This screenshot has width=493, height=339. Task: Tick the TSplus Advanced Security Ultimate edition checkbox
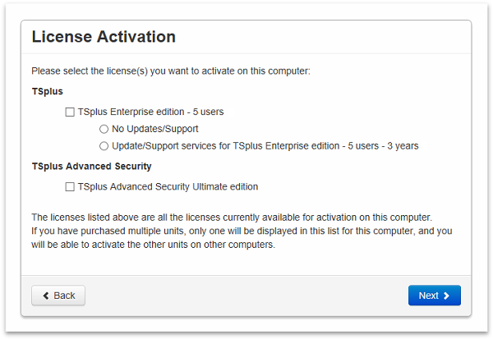point(70,186)
